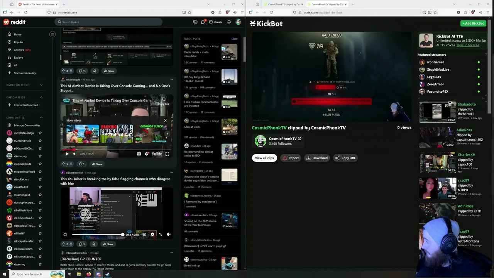Viewport: 494px width, 278px height.
Task: Reload the Reddit page in left browser
Action: pos(26,12)
